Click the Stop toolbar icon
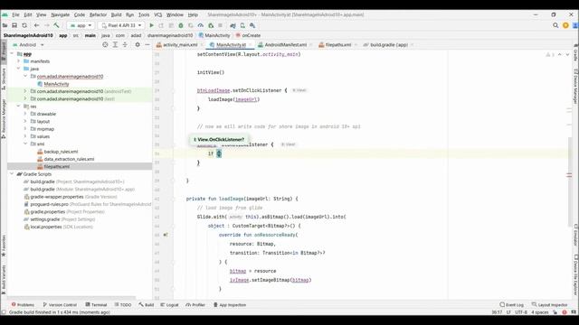 coord(221,25)
